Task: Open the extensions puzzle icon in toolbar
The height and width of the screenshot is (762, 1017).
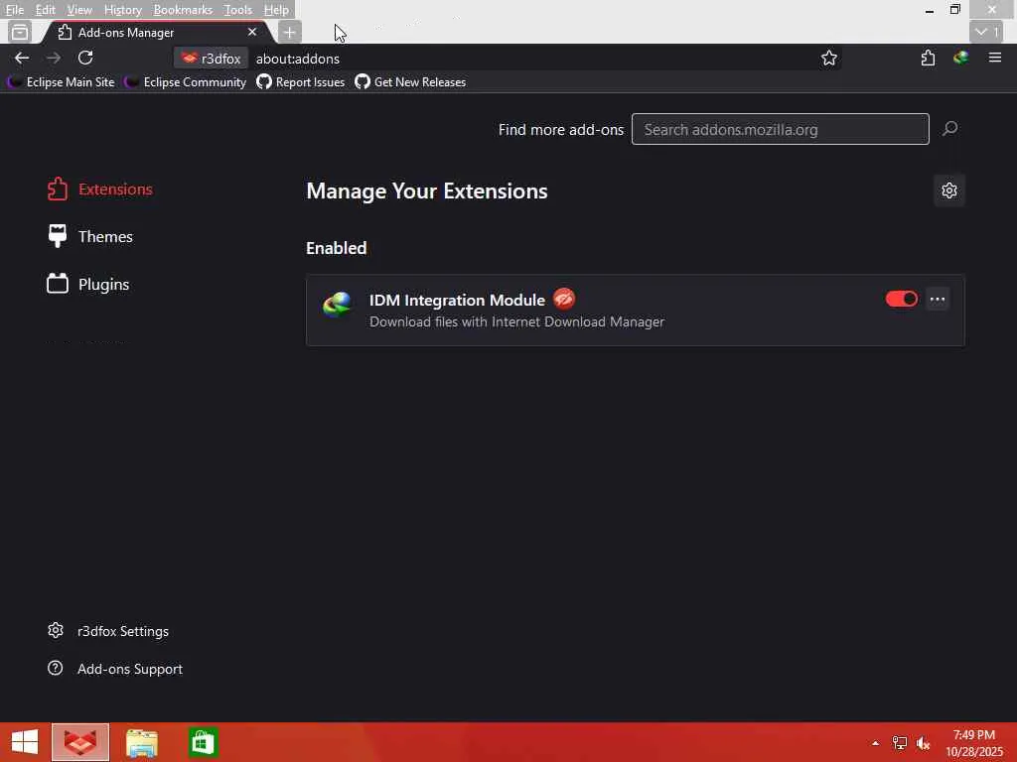Action: pos(929,59)
